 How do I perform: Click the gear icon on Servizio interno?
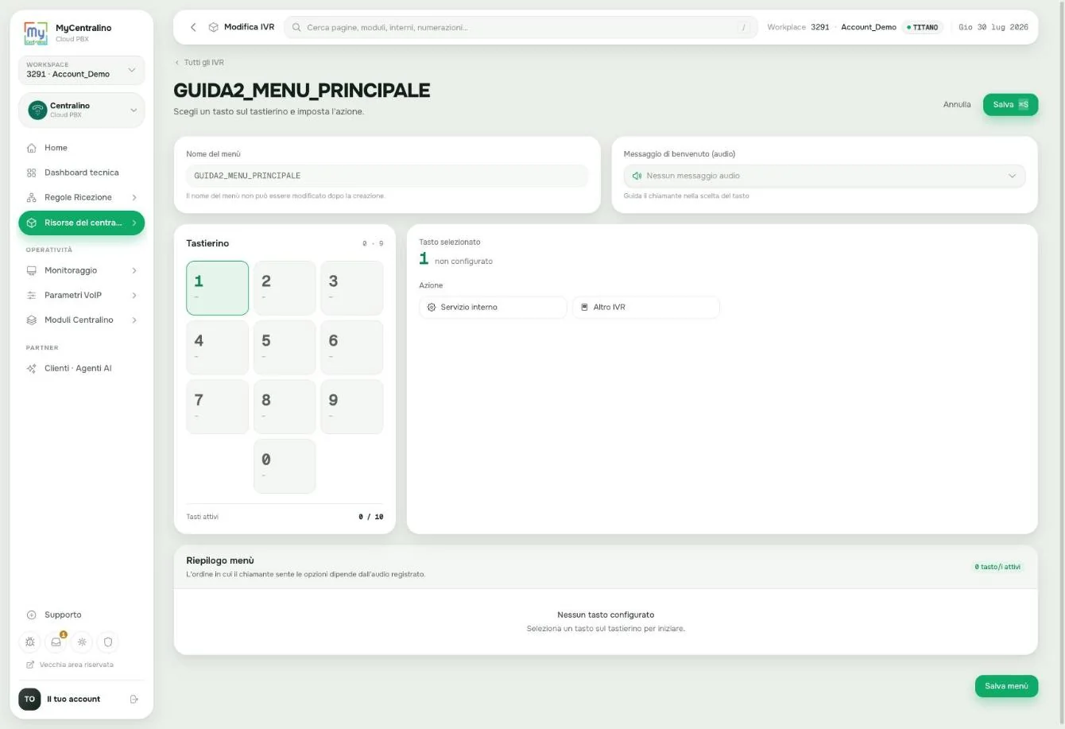[432, 307]
